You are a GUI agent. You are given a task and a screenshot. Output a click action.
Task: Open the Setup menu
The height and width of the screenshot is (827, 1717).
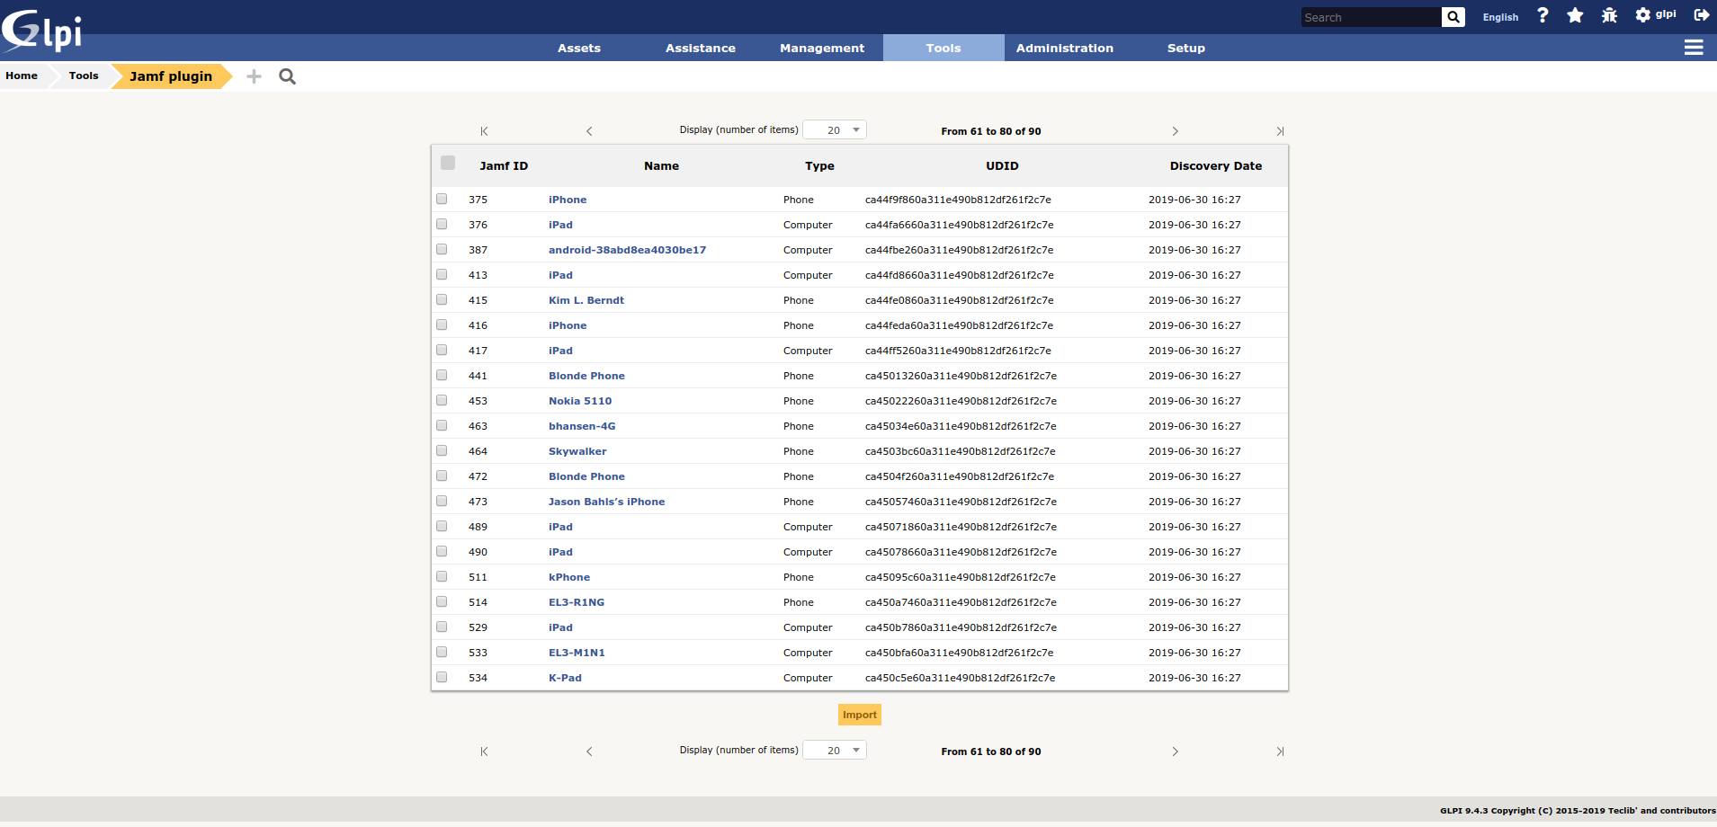coord(1186,49)
